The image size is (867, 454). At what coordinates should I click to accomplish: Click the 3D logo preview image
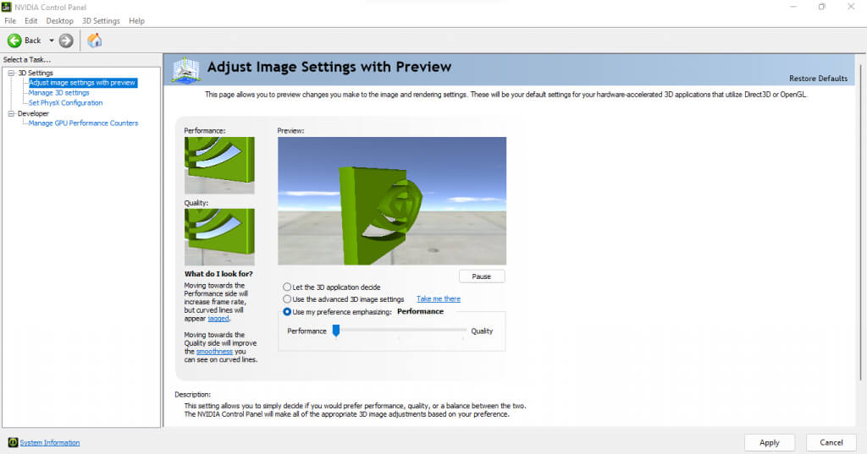392,201
